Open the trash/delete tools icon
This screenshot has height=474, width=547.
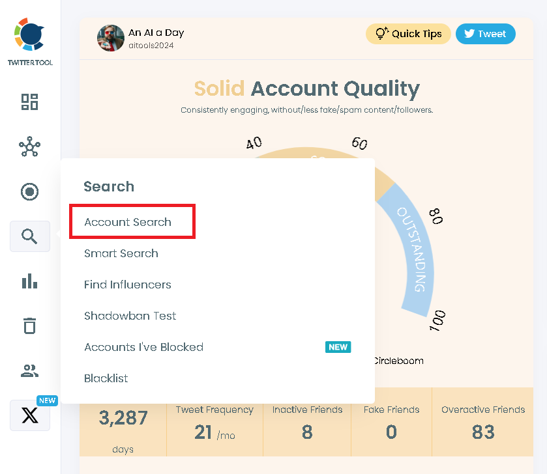(x=29, y=325)
